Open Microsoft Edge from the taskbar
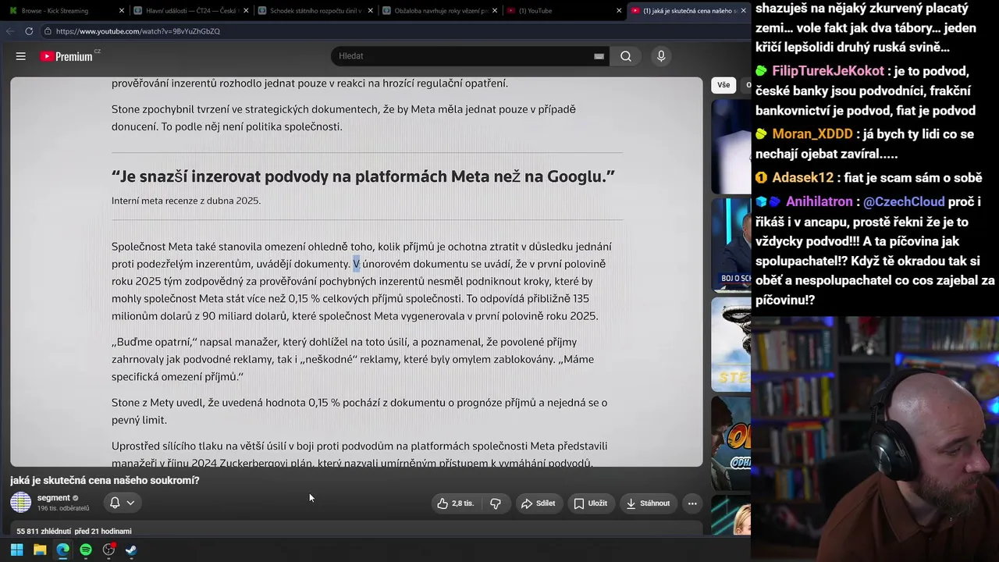This screenshot has width=999, height=562. click(62, 550)
